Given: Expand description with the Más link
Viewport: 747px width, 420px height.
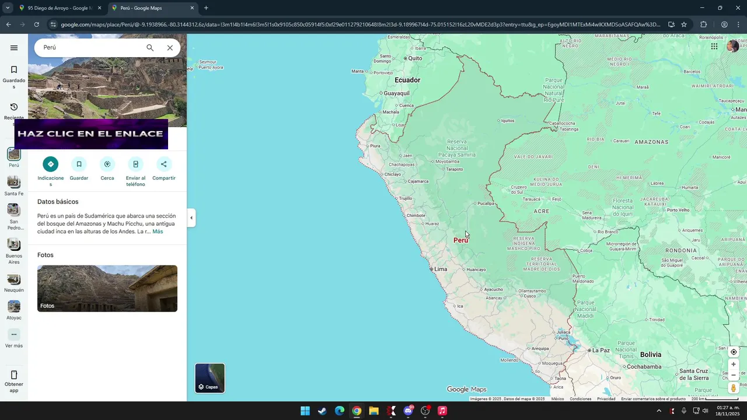Looking at the screenshot, I should point(158,232).
